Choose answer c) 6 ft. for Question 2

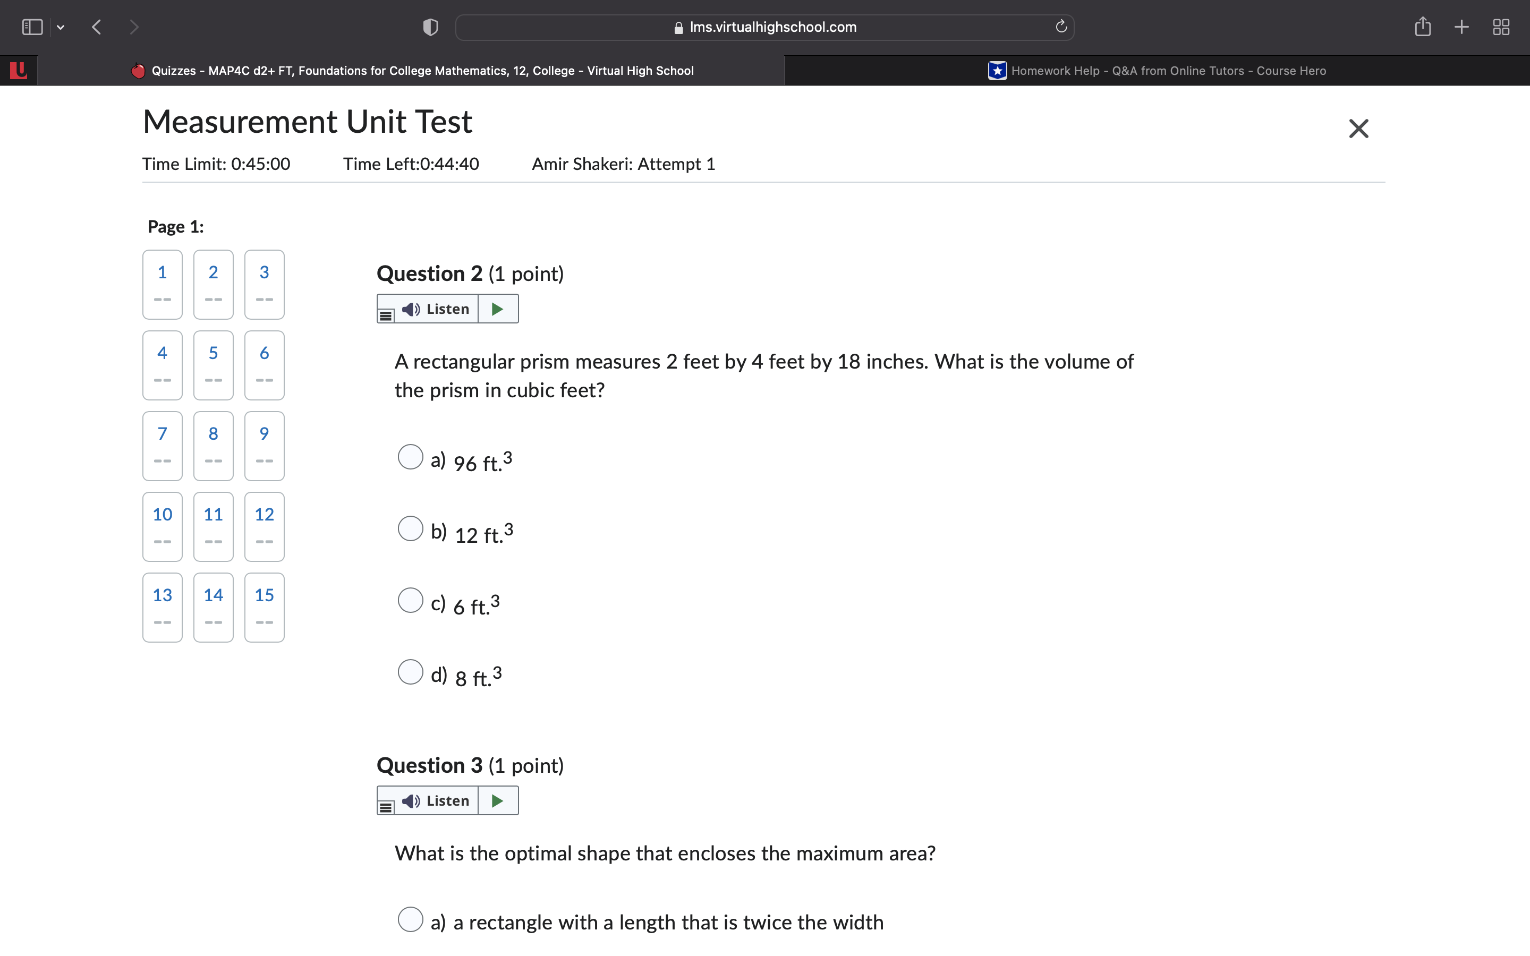(x=410, y=600)
